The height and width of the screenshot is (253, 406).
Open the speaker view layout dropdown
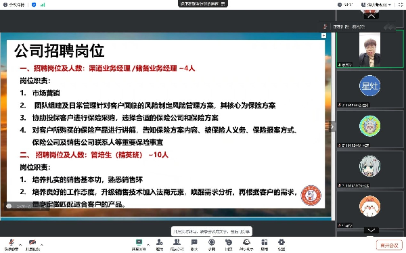pyautogui.click(x=376, y=5)
